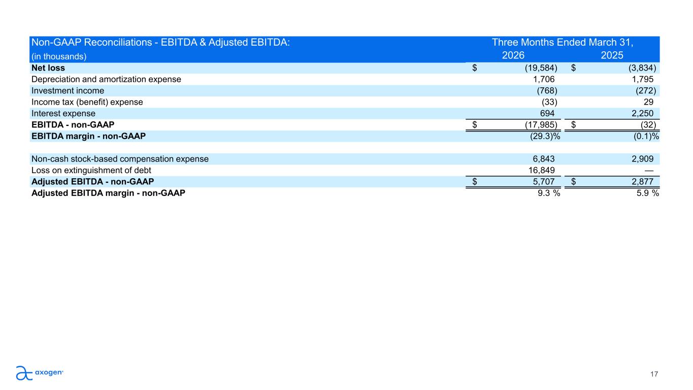Screen dimensions: 693x390
Task: Click the Adjusted EBITDA - non-GAAP row label
Action: coord(93,181)
